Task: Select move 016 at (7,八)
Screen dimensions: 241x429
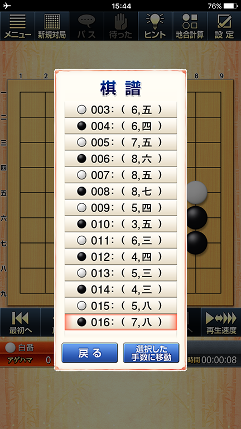Action: pyautogui.click(x=120, y=322)
